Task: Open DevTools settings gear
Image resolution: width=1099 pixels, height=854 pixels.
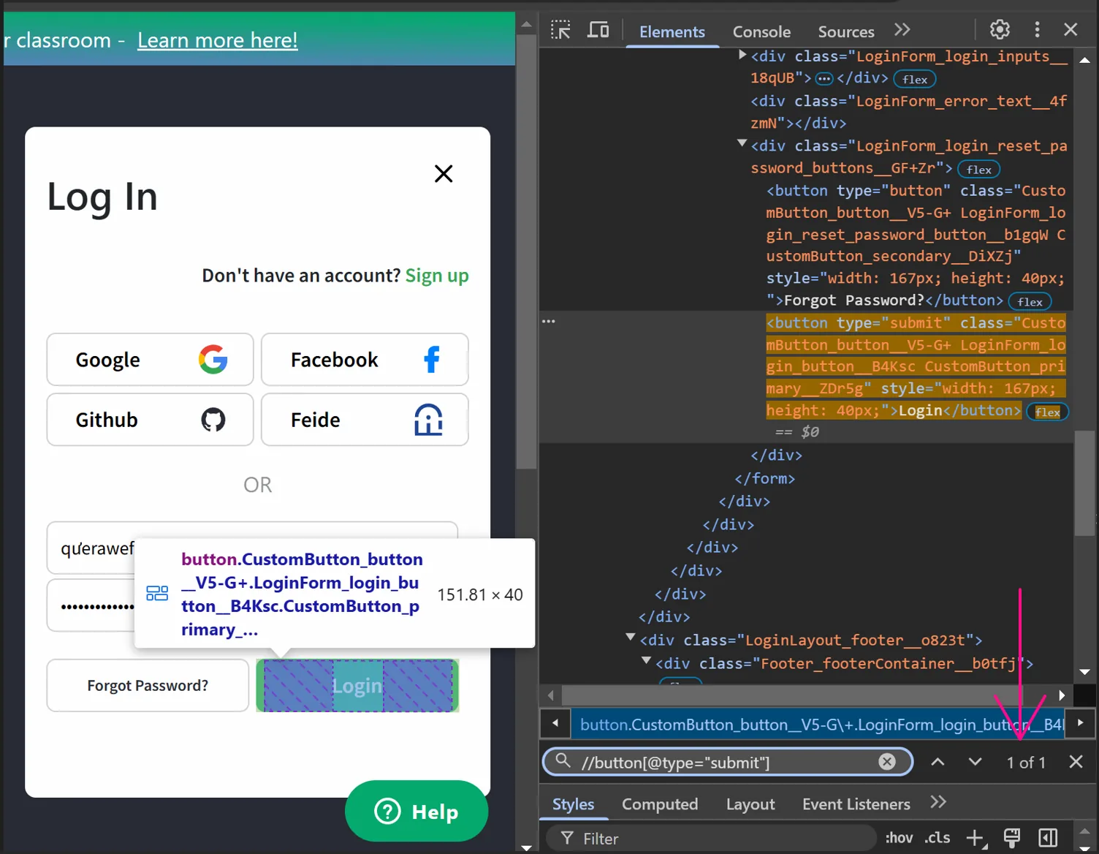Action: tap(1000, 29)
